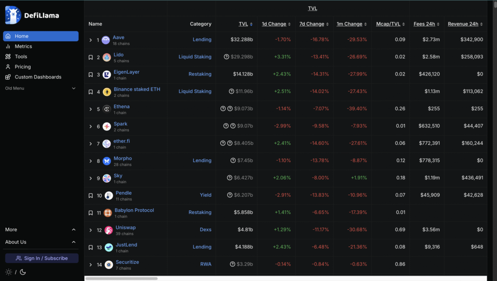Click the question mark icon beside Lido TVL

(226, 57)
